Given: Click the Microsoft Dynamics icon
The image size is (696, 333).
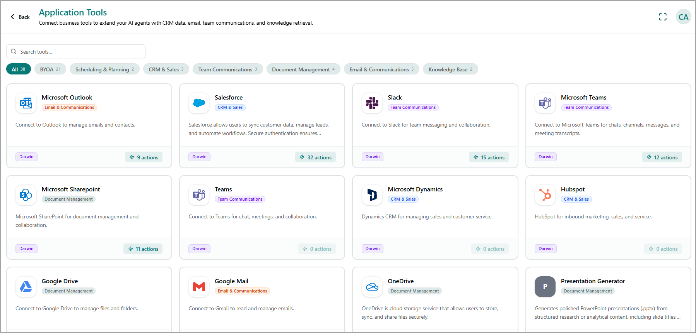Looking at the screenshot, I should click(372, 195).
